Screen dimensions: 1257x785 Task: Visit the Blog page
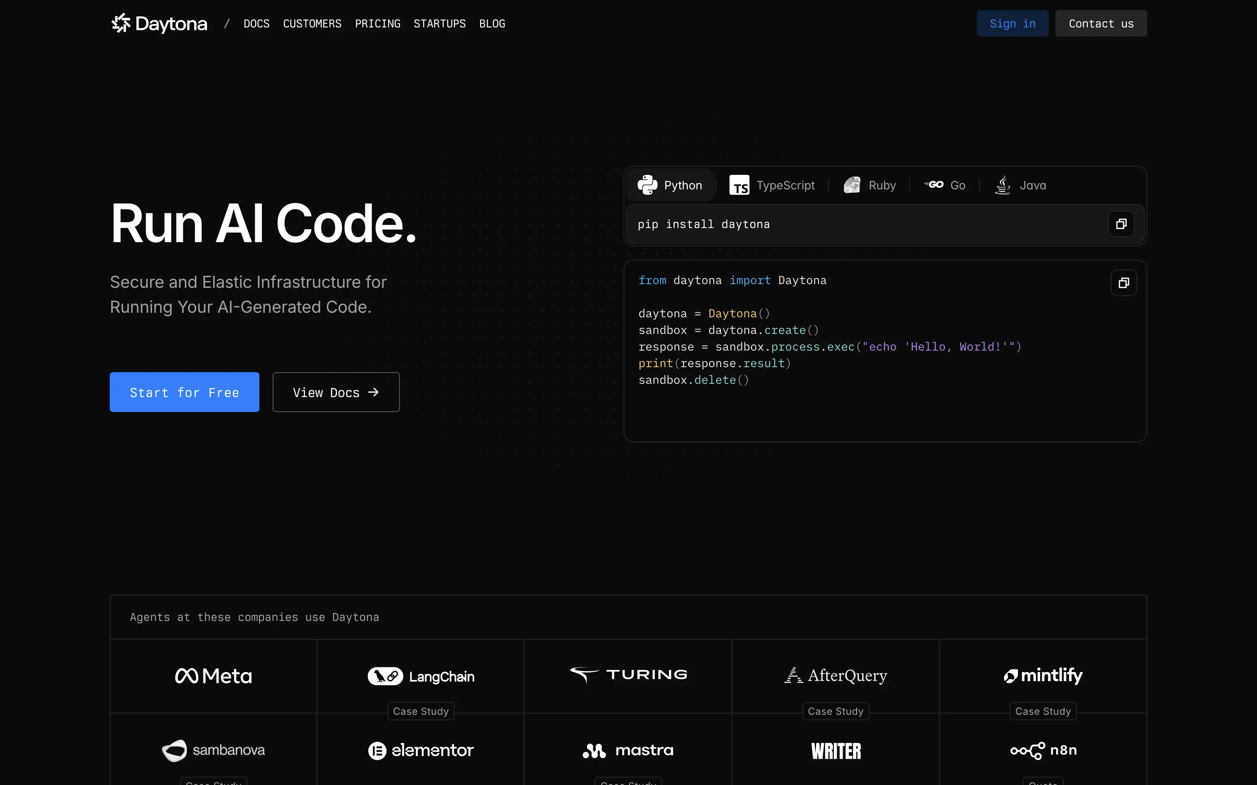point(492,24)
